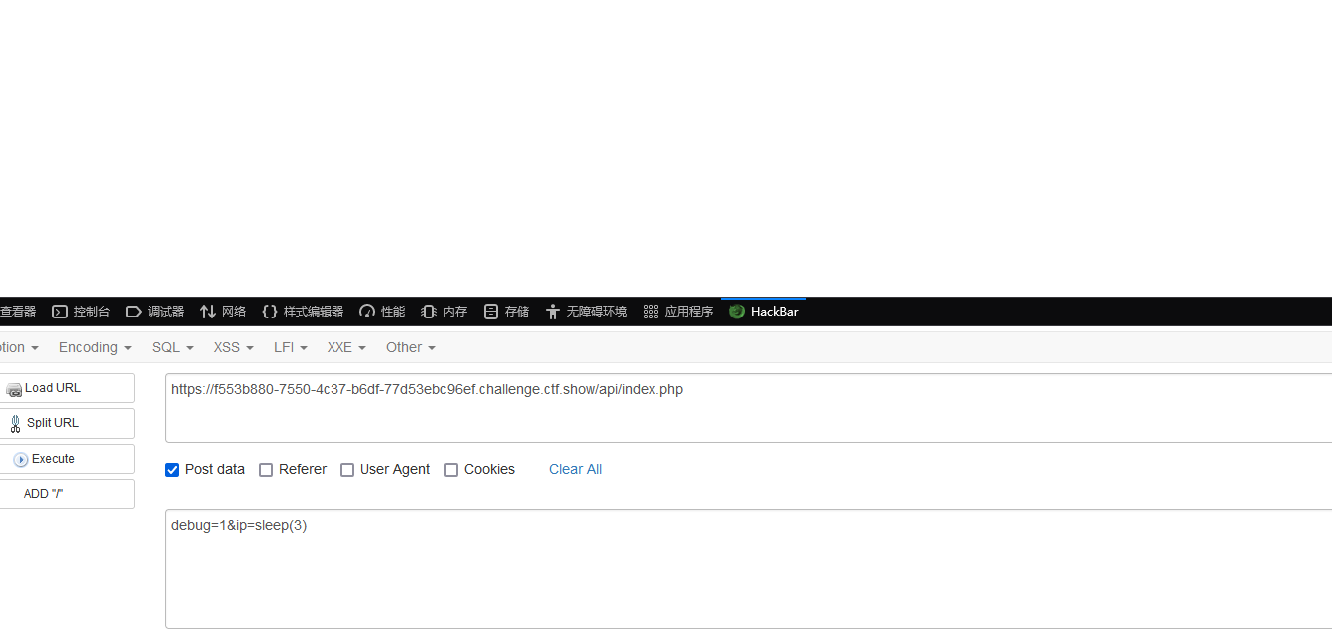This screenshot has height=634, width=1332.
Task: Click the Storage database icon
Action: [x=491, y=312]
